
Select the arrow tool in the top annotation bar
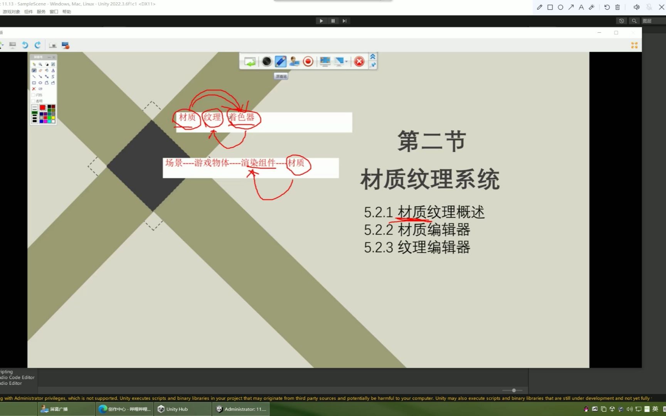pos(571,7)
